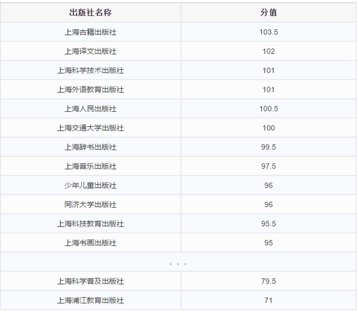Click the score value 71
The image size is (358, 312).
pyautogui.click(x=269, y=301)
